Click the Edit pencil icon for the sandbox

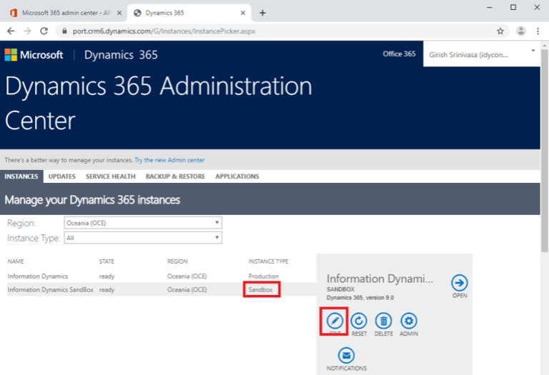tap(335, 321)
